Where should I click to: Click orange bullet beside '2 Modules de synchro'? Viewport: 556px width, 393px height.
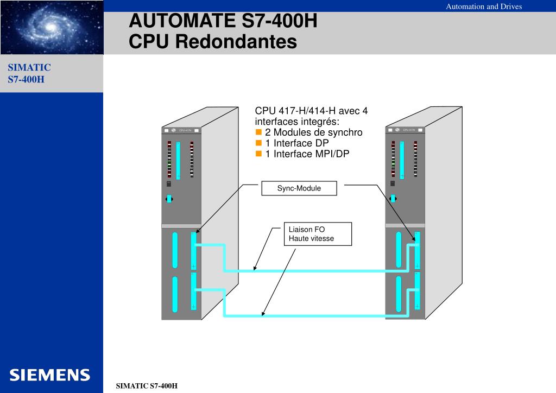[258, 132]
